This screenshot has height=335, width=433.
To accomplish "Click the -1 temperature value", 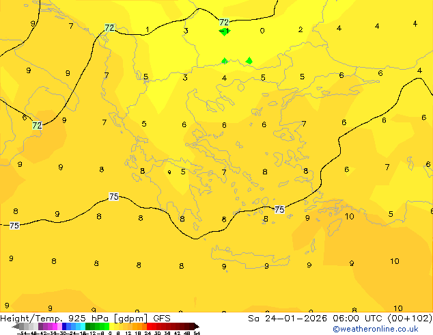I will (x=224, y=31).
